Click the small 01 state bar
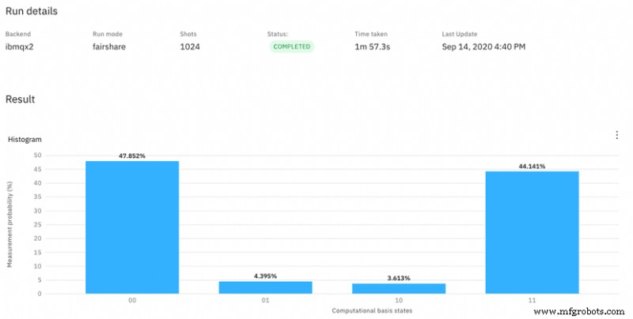Screen dimensions: 633x319 pyautogui.click(x=265, y=287)
